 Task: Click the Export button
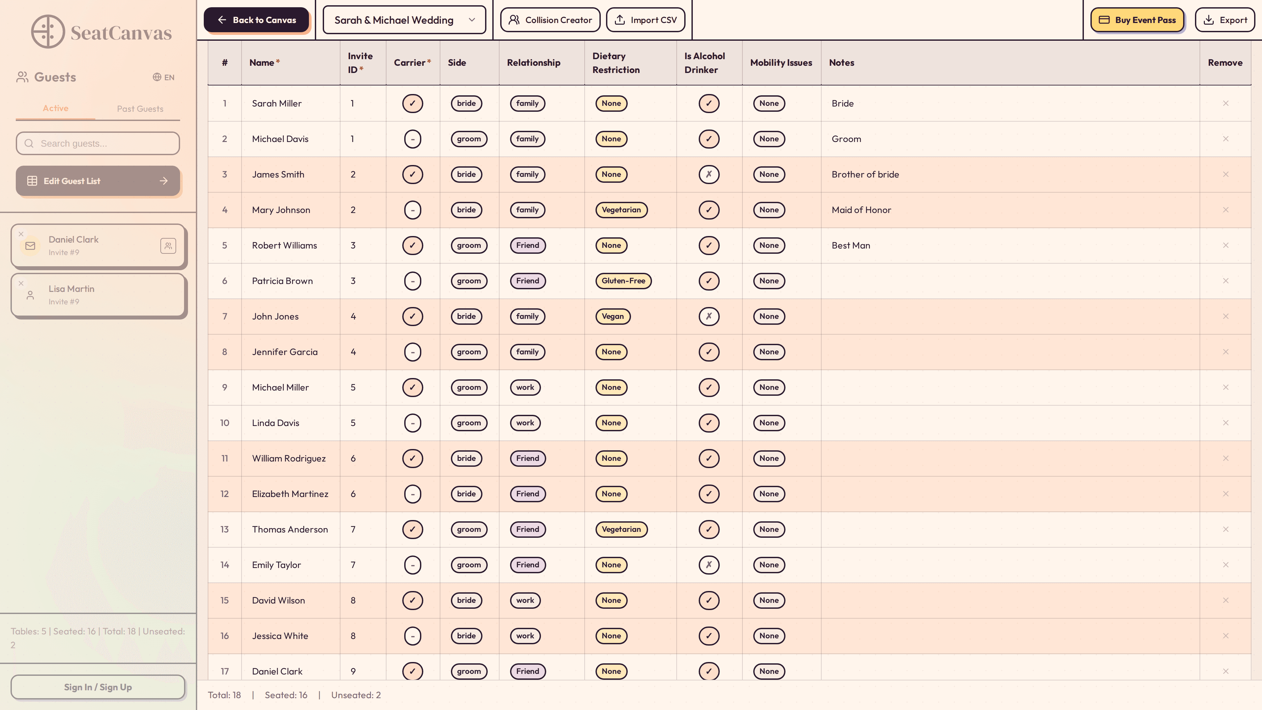[x=1225, y=20]
